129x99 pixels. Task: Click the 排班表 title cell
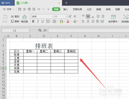[44, 46]
